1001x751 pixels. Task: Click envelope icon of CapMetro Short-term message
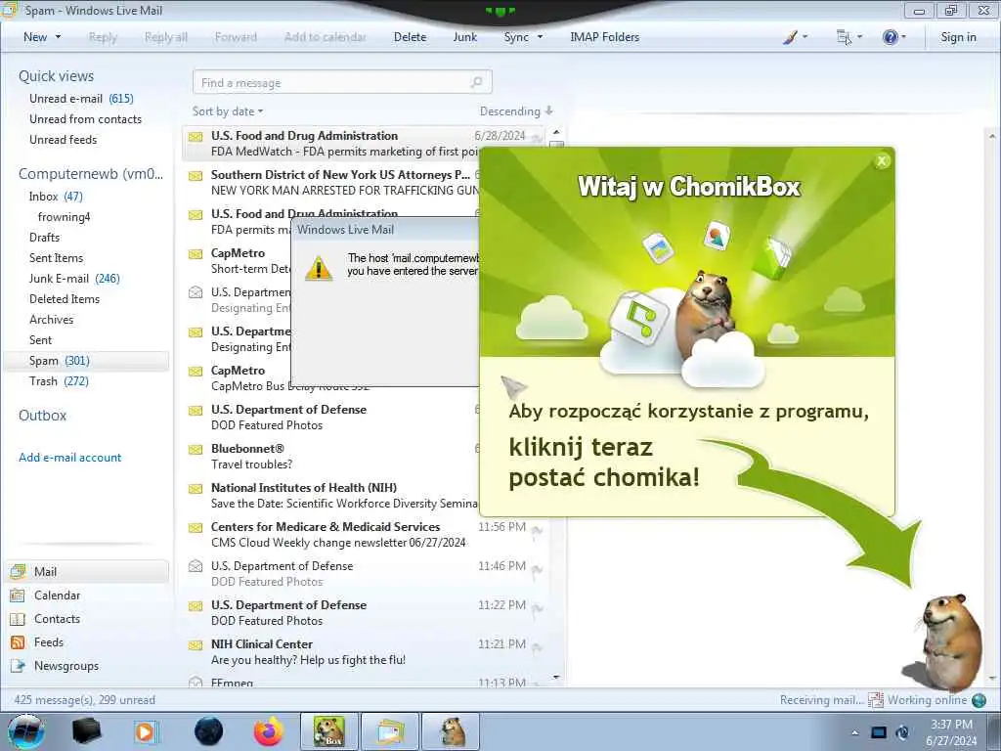(x=196, y=254)
